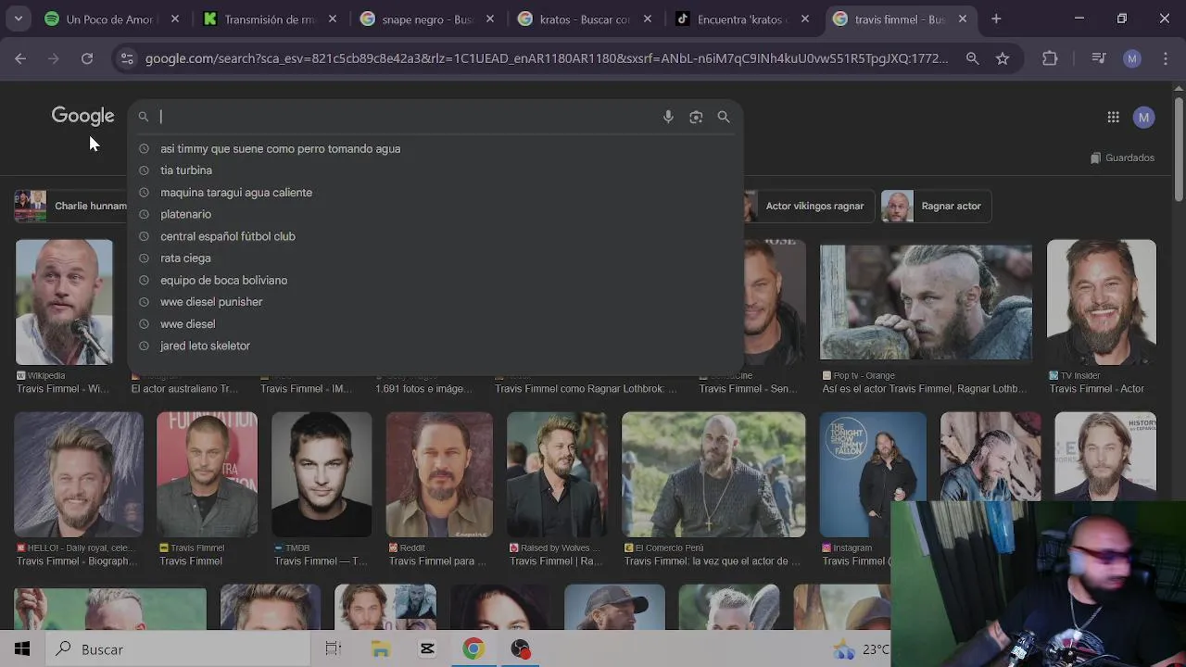Bookmark this page with the star icon
This screenshot has height=667, width=1186.
(1003, 58)
